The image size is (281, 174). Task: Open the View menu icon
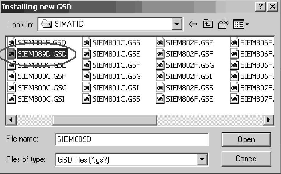point(239,24)
